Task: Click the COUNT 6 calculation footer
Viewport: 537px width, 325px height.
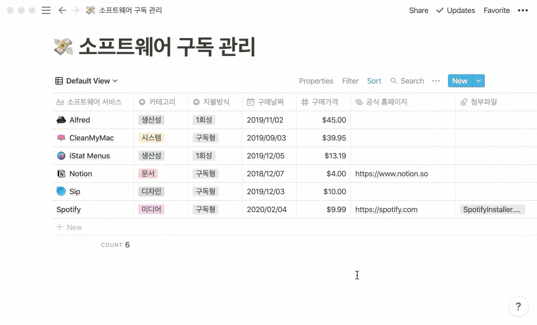Action: [x=115, y=245]
